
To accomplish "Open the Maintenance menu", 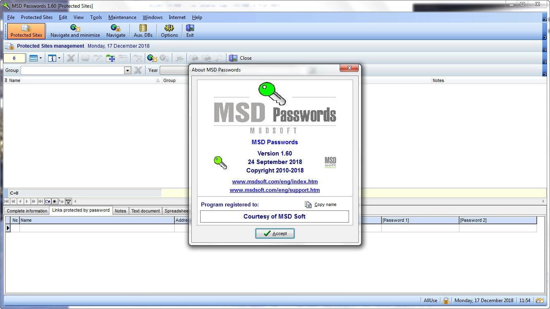I will [122, 17].
